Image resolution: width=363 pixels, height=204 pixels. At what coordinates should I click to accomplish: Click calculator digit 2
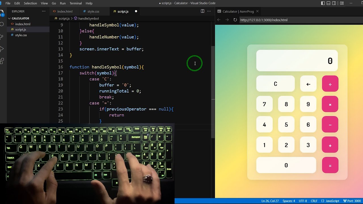286,145
